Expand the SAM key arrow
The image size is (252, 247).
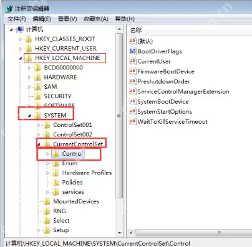(x=29, y=87)
